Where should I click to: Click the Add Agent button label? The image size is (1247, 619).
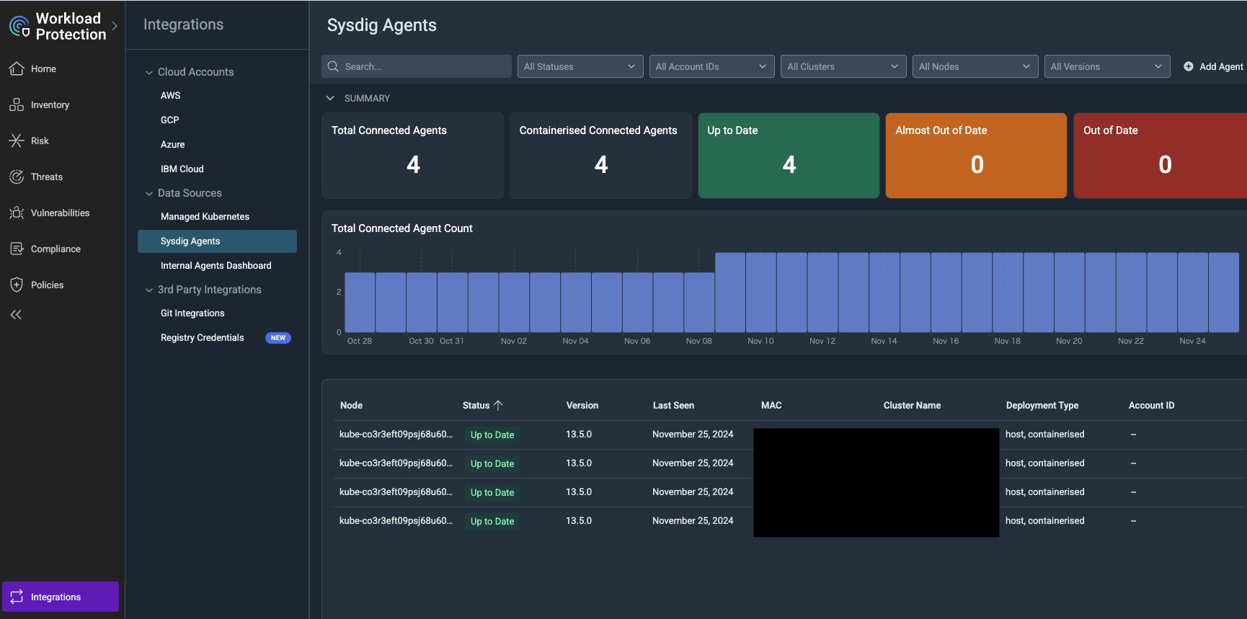click(x=1221, y=66)
